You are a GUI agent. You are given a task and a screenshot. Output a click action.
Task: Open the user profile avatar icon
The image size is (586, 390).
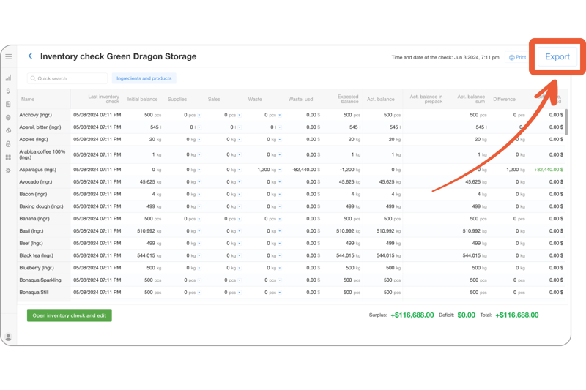point(8,337)
